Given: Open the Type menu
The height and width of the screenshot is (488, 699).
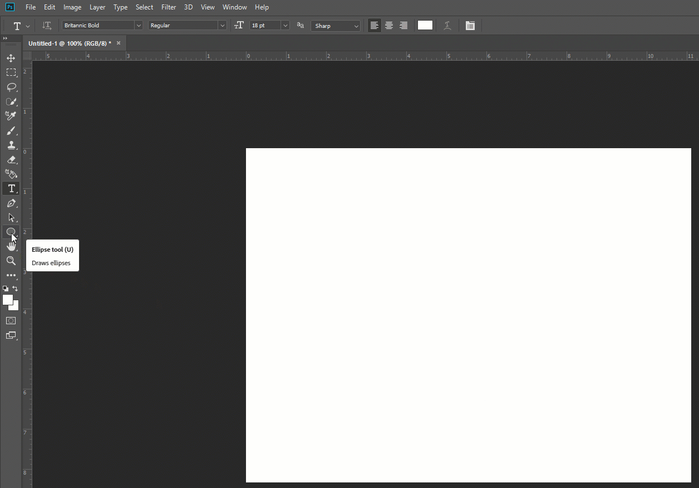Looking at the screenshot, I should click(x=120, y=7).
